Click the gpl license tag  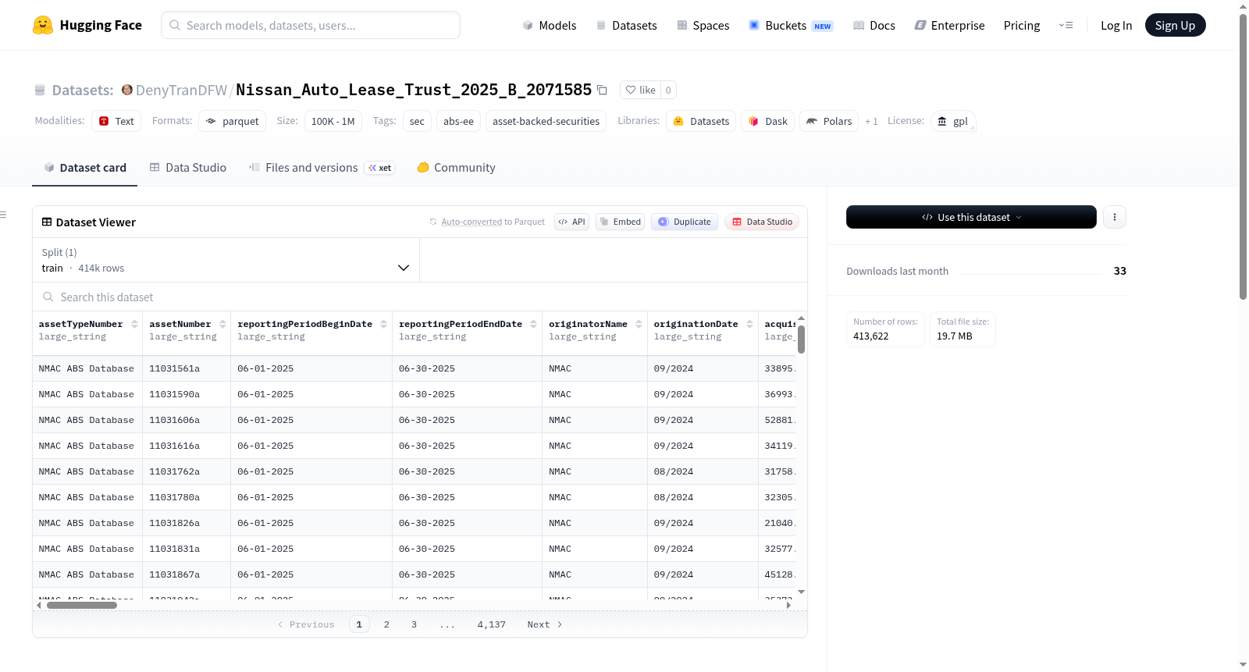pos(953,121)
